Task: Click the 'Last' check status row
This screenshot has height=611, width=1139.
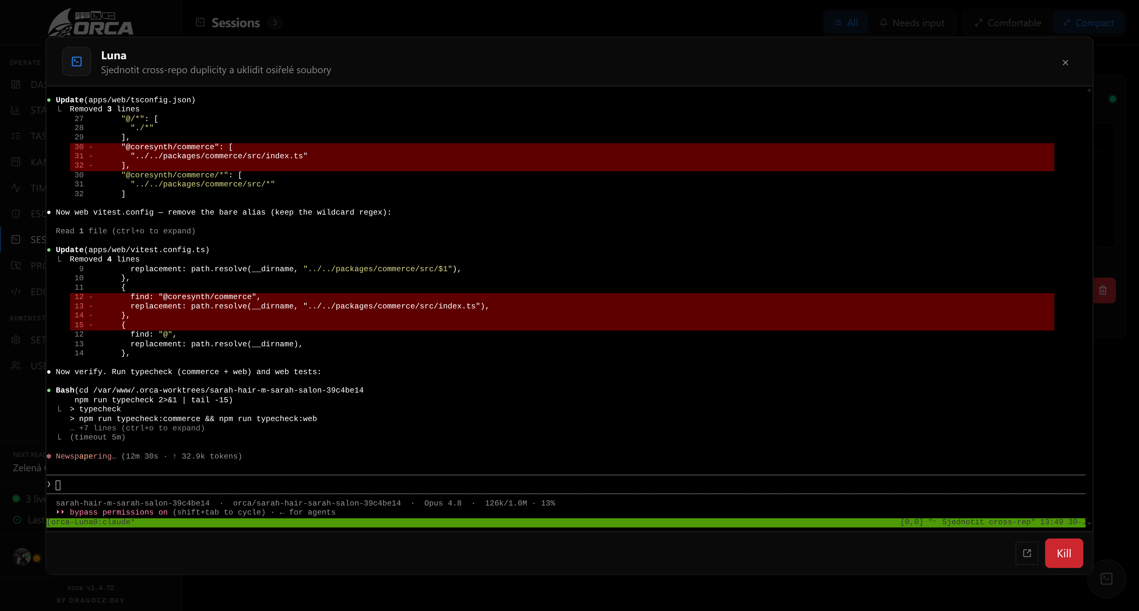Action: point(29,520)
